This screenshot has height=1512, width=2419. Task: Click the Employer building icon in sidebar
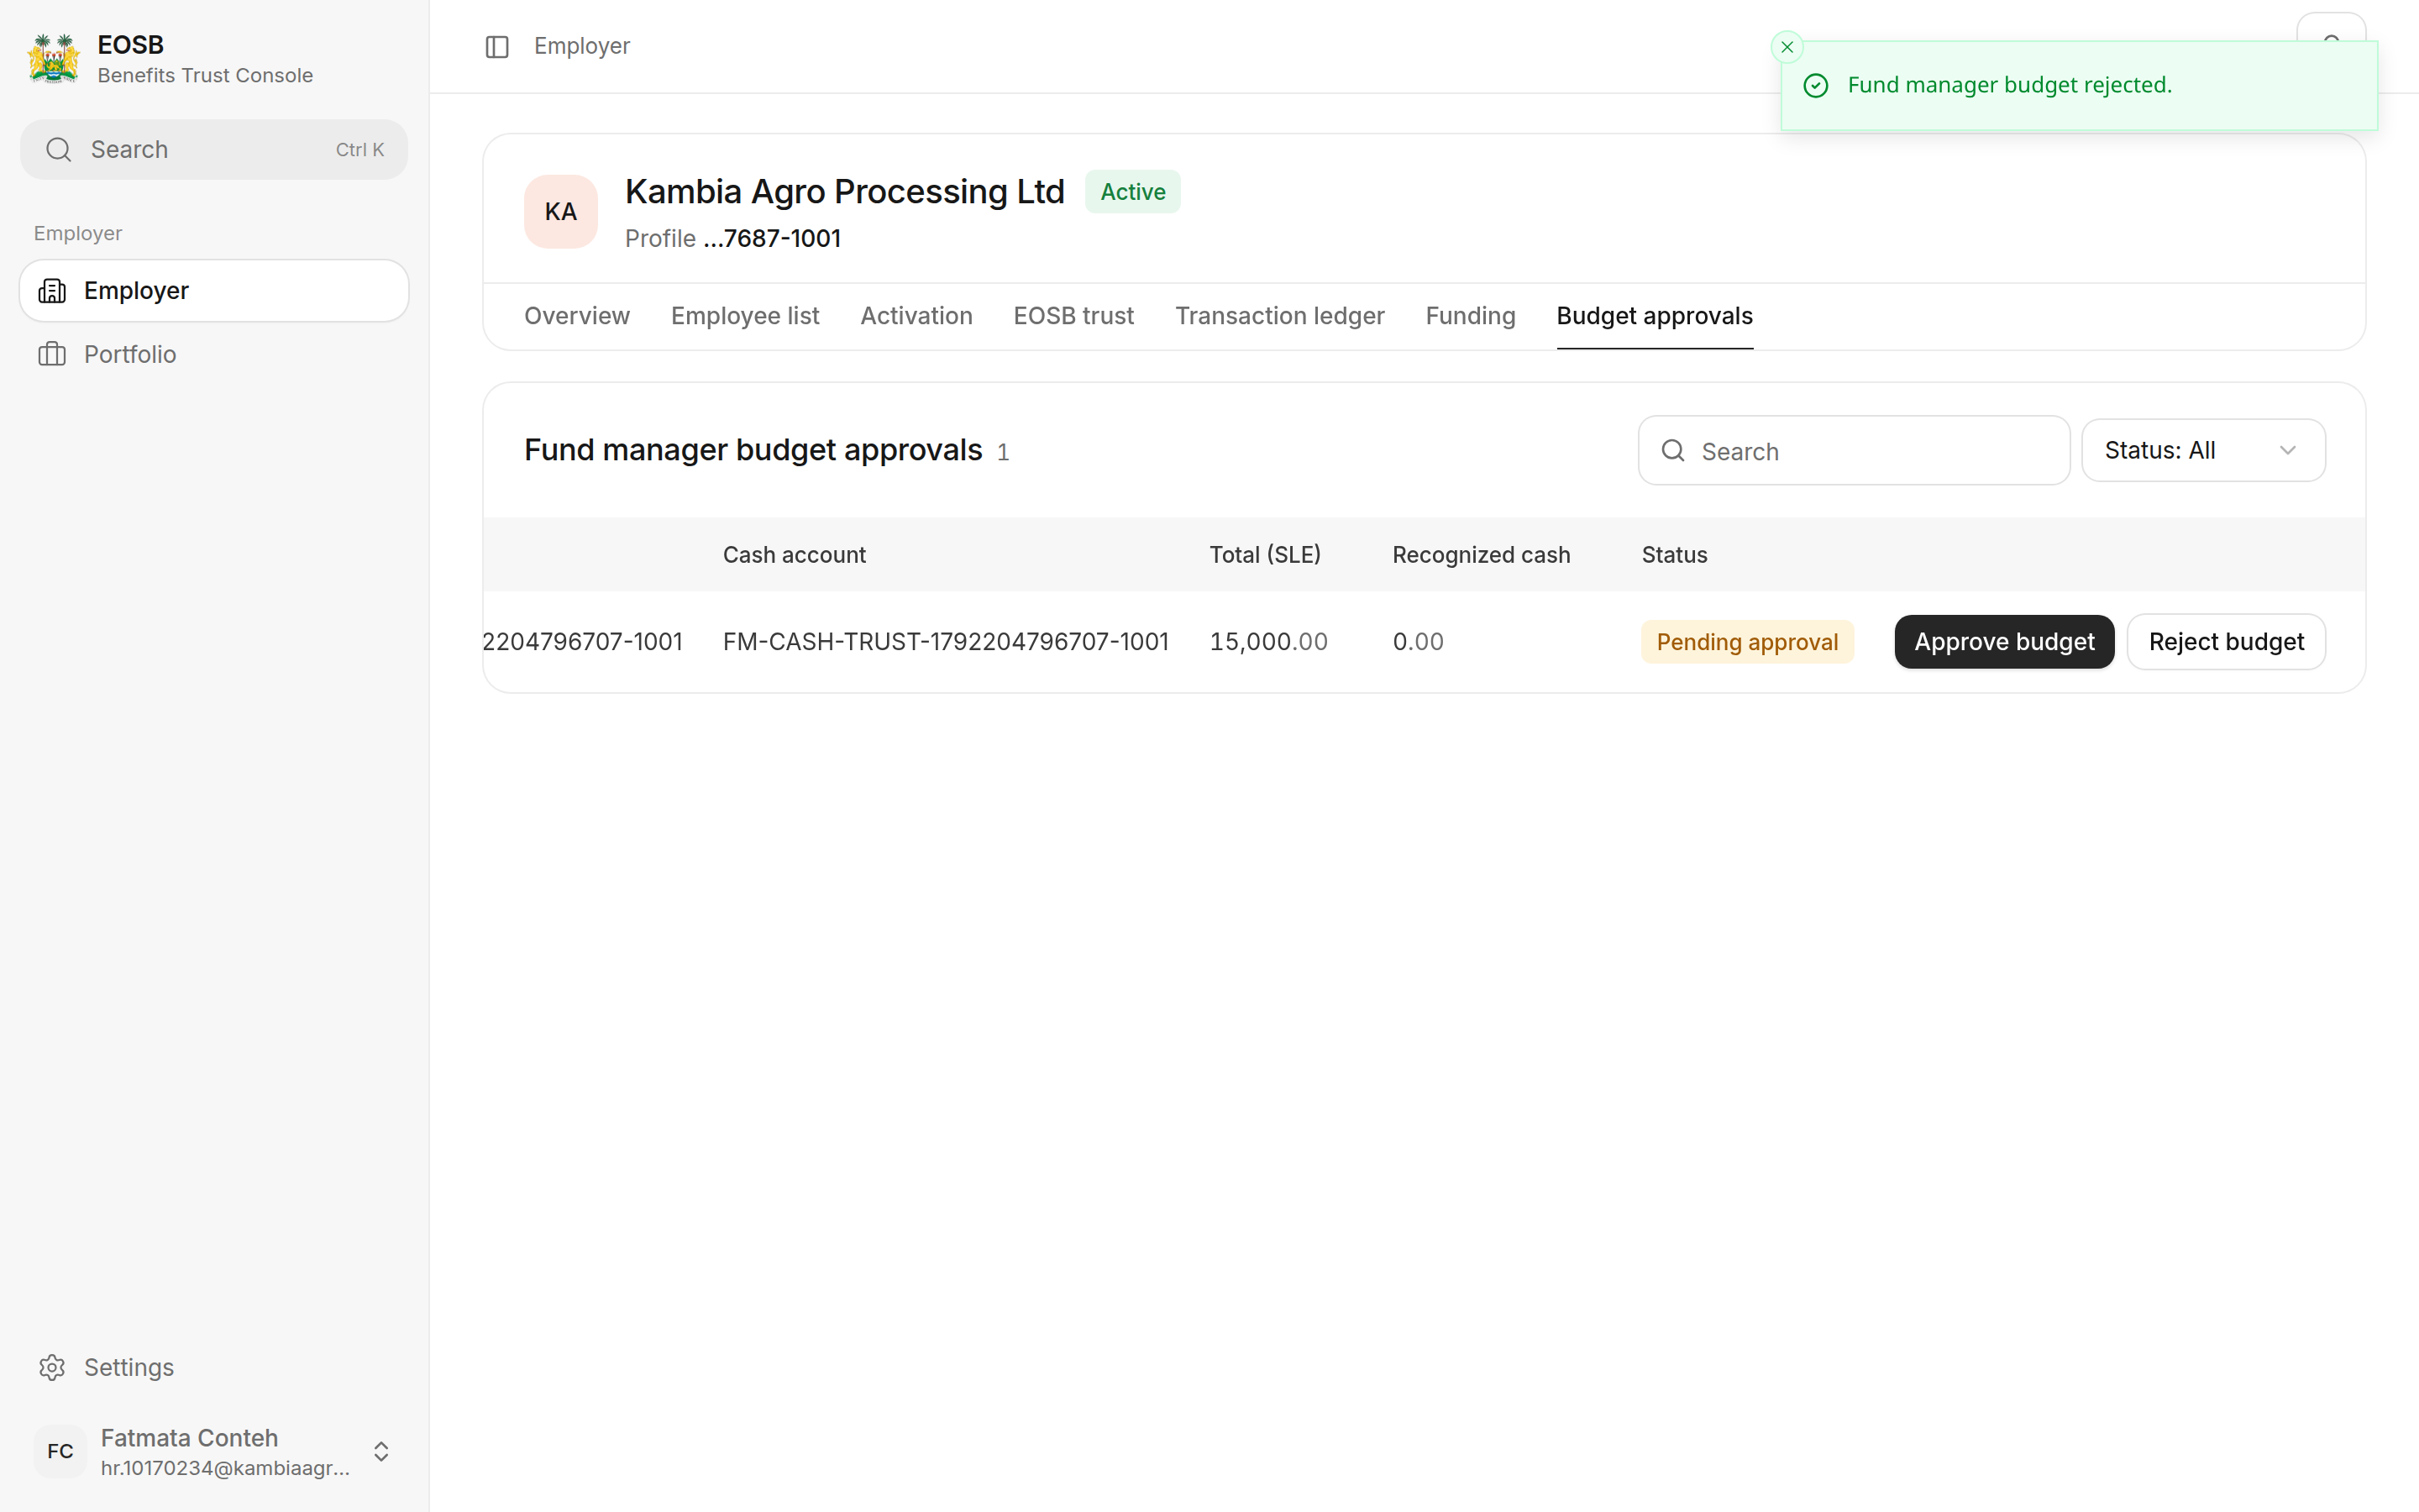[52, 291]
